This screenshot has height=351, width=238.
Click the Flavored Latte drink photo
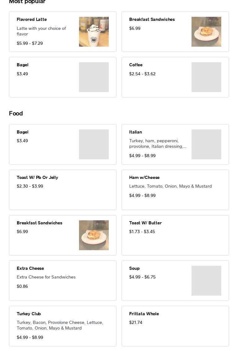94,32
